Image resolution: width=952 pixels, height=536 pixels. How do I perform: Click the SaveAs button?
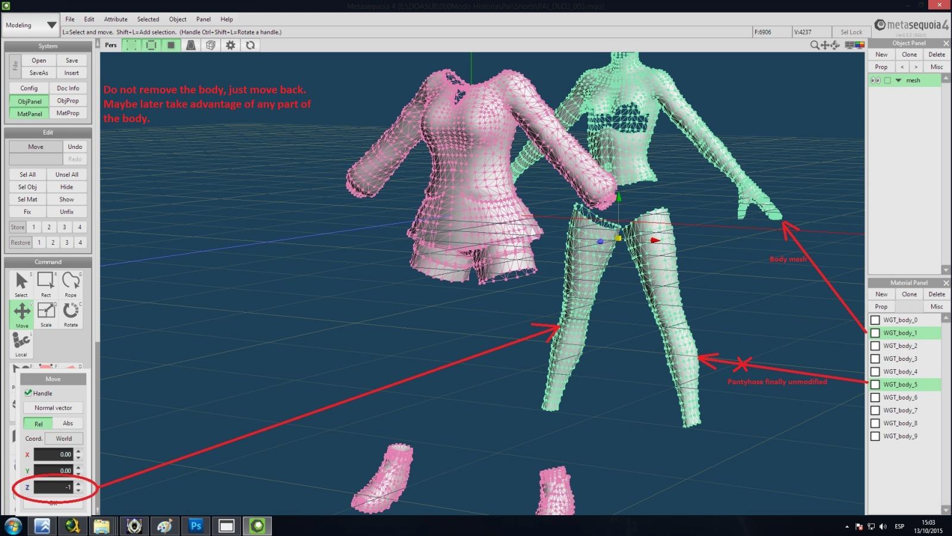(x=39, y=73)
